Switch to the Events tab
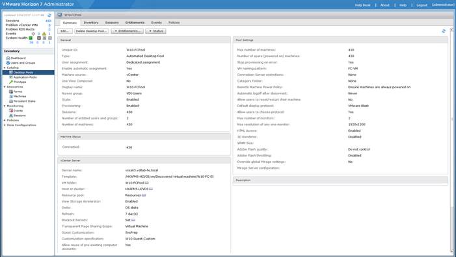 coord(156,23)
